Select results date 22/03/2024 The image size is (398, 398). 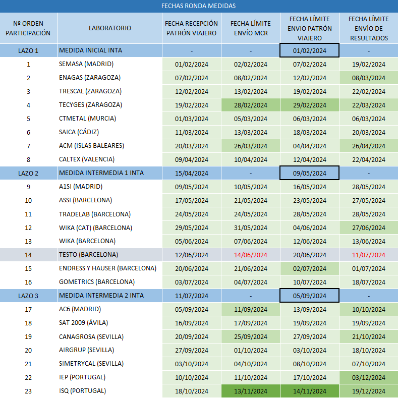click(x=369, y=105)
